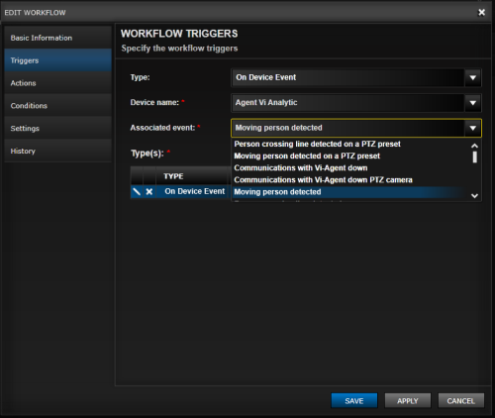Open the Type dropdown arrow
This screenshot has width=495, height=418.
click(472, 78)
